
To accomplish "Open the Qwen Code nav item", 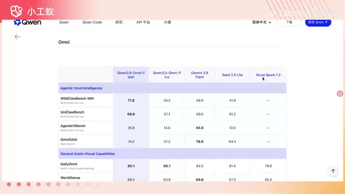I will pyautogui.click(x=92, y=22).
